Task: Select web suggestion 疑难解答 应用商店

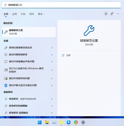Action: point(29,113)
